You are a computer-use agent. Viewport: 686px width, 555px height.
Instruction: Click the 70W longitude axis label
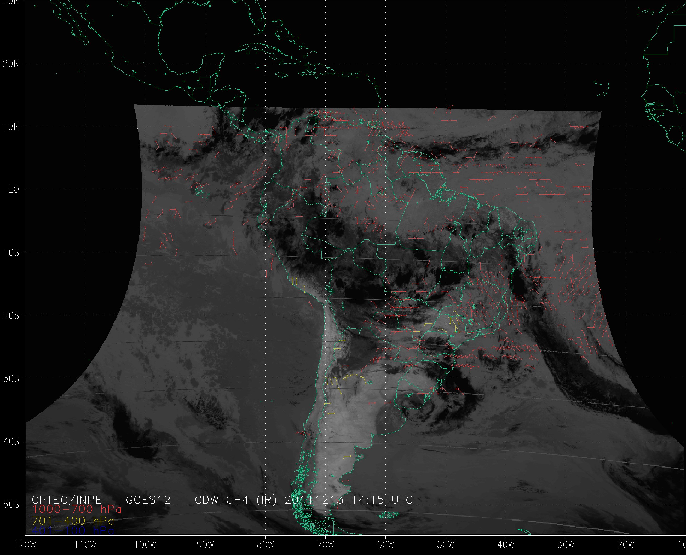(x=326, y=545)
